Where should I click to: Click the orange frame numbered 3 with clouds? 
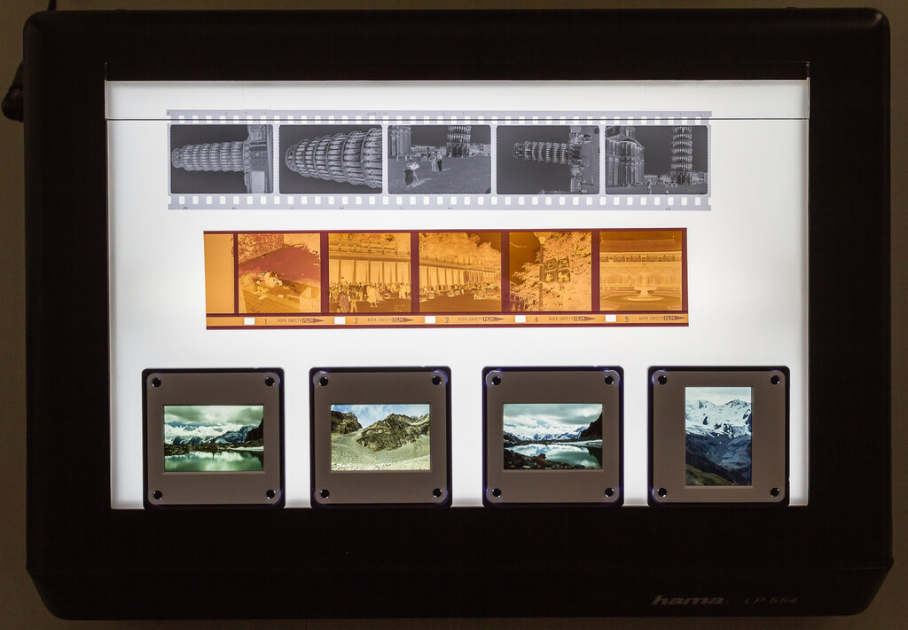[x=460, y=272]
